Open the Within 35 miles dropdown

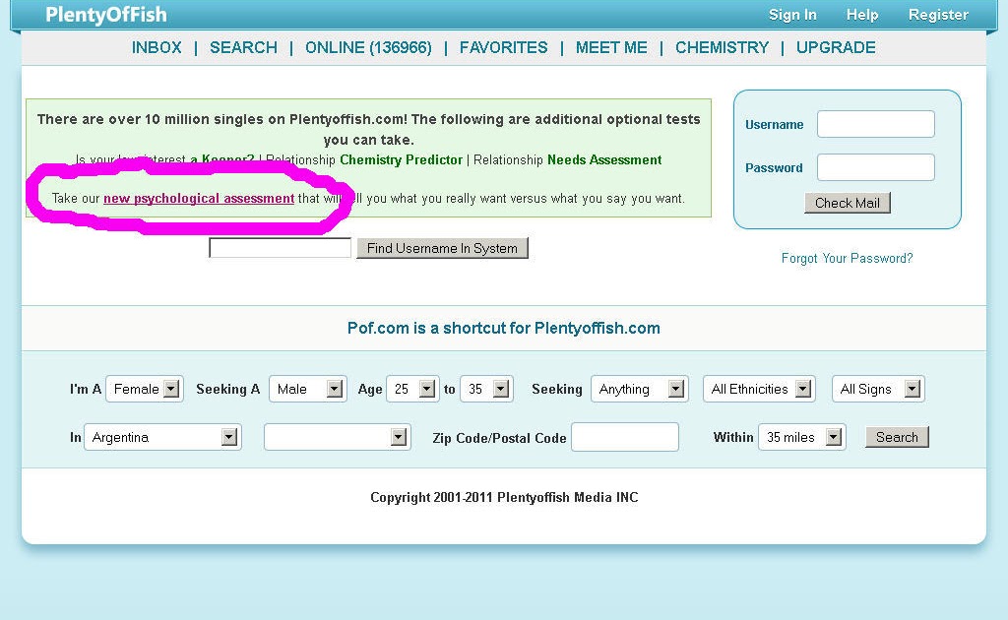(x=801, y=438)
